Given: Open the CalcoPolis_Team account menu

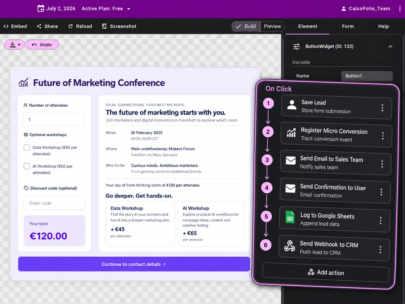Looking at the screenshot, I should [x=366, y=9].
